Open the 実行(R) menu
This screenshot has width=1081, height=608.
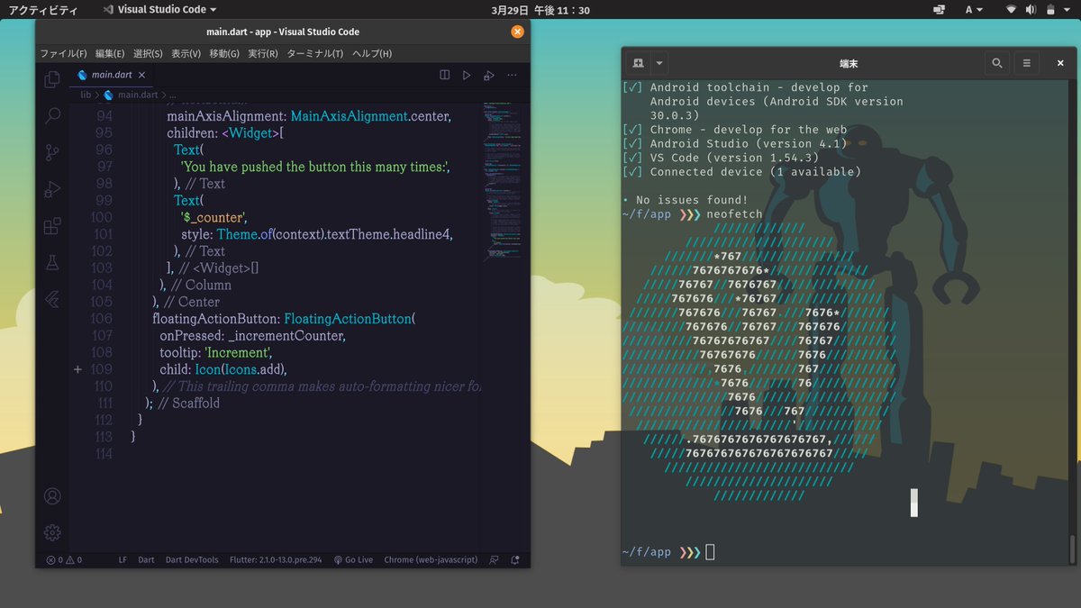[x=263, y=53]
